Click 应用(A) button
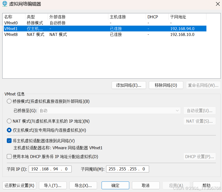 [176, 185]
